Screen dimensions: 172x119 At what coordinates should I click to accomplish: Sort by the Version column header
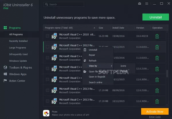click(140, 28)
